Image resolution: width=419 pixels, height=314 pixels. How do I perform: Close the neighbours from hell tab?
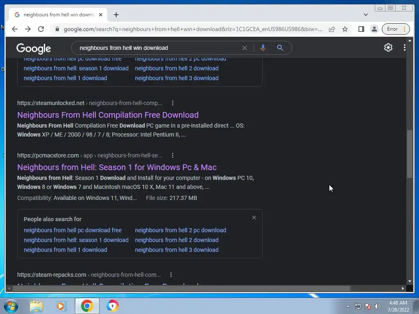point(101,15)
